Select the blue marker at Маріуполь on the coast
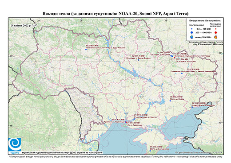Screen dimensions: 231x163 (x=192, y=107)
